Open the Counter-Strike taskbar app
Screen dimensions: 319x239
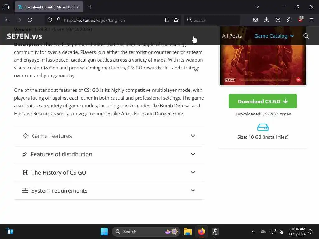pos(215,232)
